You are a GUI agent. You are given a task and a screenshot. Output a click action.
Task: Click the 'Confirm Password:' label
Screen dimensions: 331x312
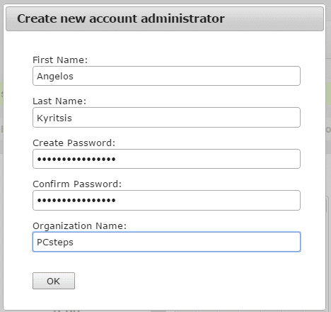click(x=77, y=184)
